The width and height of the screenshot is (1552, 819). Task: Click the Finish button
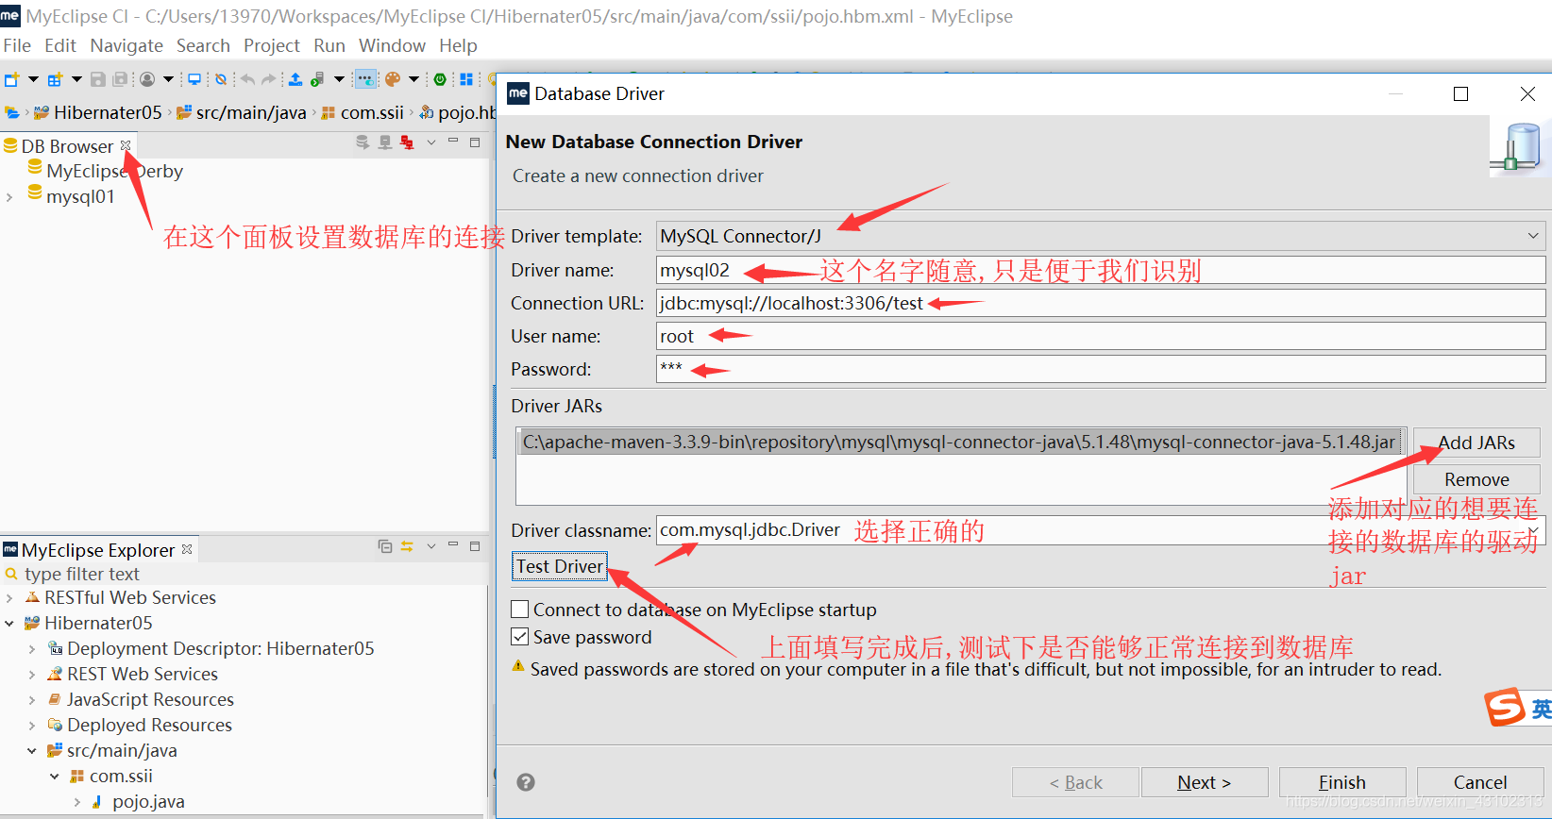pos(1342,782)
